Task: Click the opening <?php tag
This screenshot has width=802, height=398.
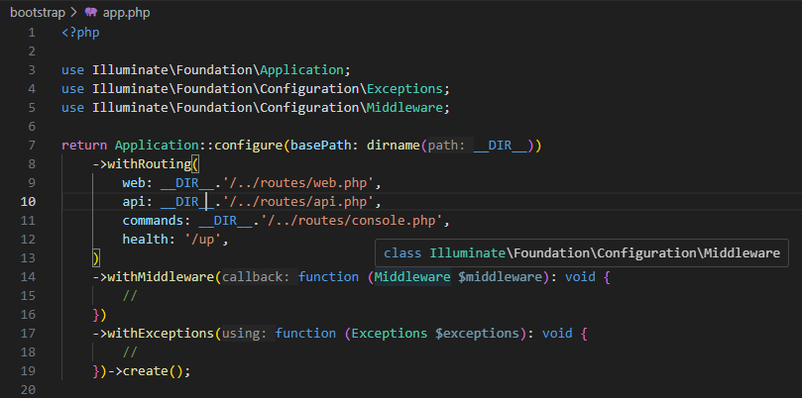Action: click(x=80, y=33)
